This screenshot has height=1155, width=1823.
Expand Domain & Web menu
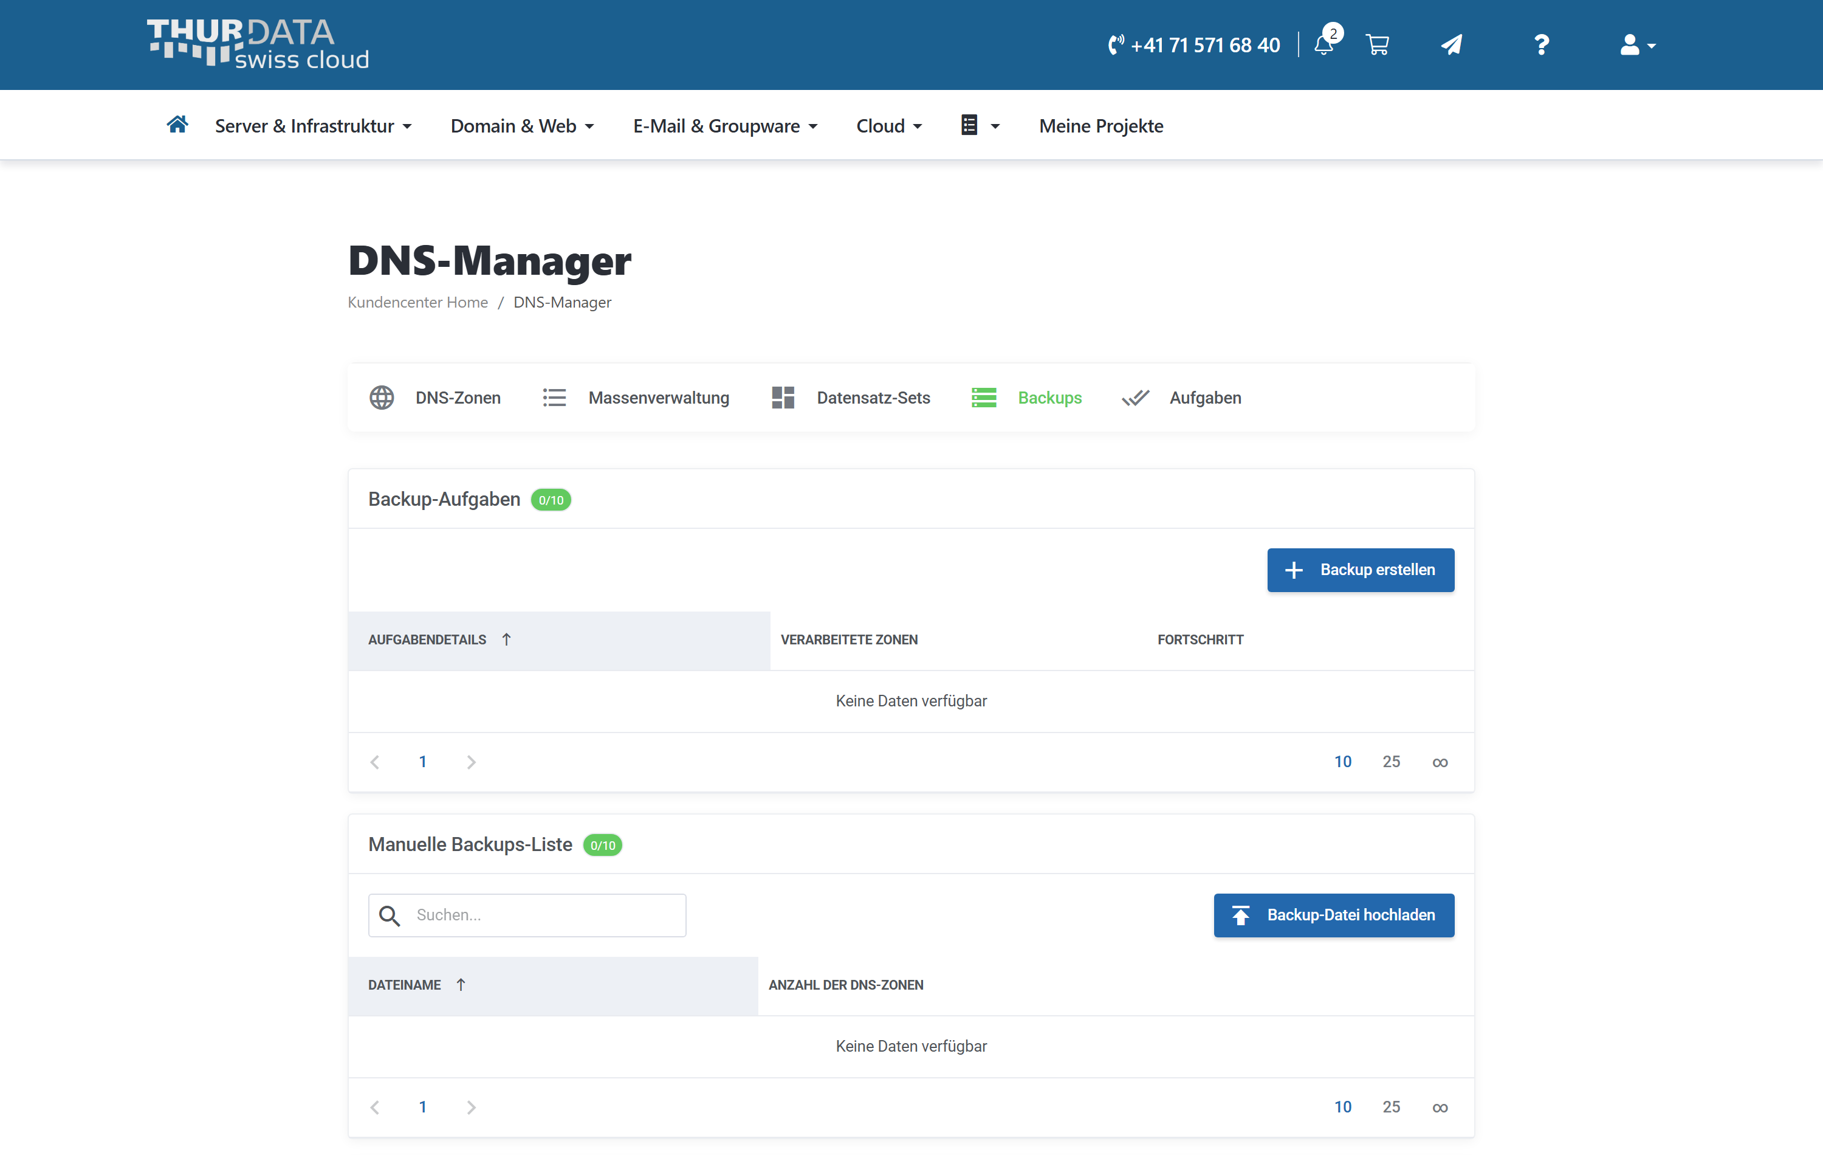tap(523, 126)
